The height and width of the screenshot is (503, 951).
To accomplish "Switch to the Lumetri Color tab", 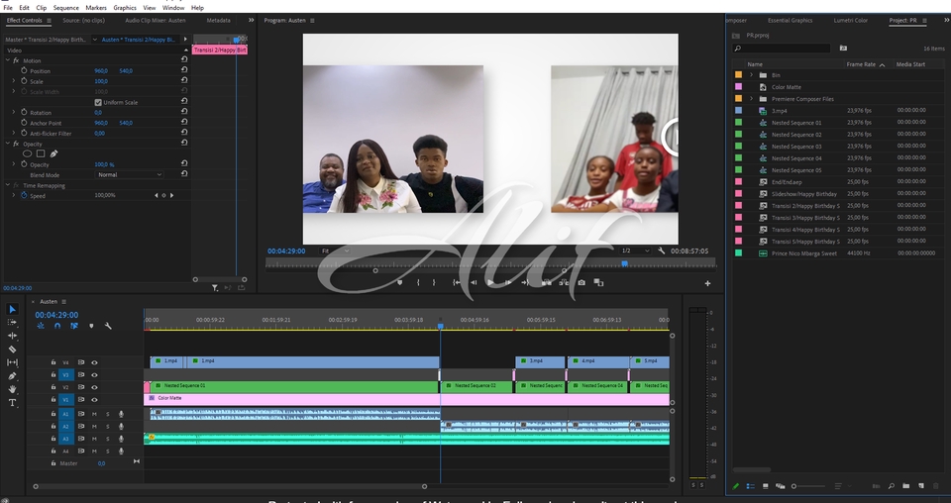I will (850, 20).
